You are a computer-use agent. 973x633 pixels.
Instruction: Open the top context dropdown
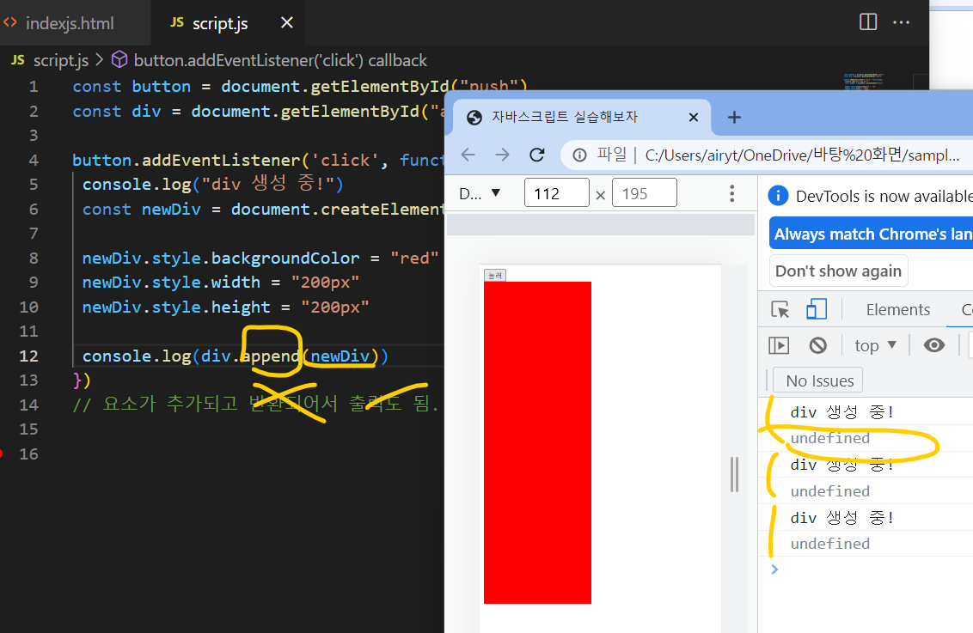click(875, 345)
